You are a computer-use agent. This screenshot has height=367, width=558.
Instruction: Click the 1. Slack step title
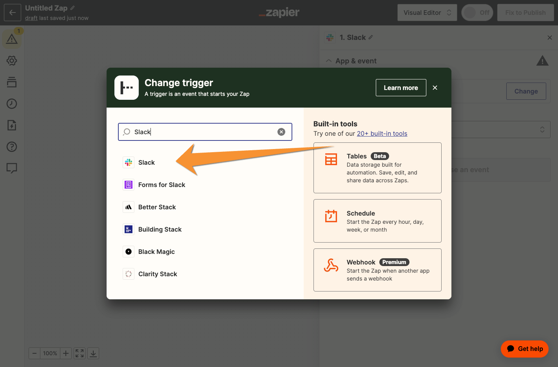[x=353, y=38]
